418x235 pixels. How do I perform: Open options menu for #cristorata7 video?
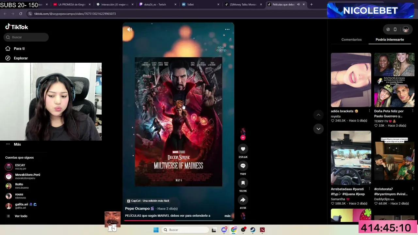[412, 189]
